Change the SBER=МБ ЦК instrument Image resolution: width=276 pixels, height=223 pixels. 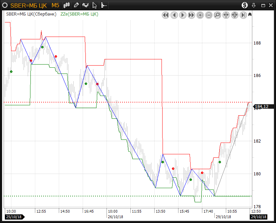(x=28, y=5)
